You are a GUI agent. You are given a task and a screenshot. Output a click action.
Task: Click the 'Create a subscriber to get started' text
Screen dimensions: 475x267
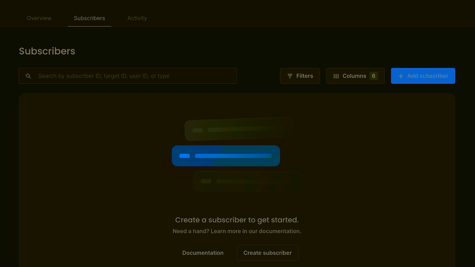237,220
